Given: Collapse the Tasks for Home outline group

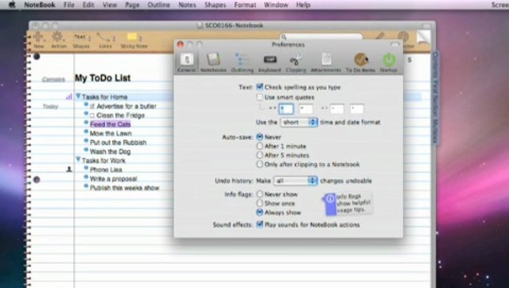Looking at the screenshot, I should tap(79, 96).
